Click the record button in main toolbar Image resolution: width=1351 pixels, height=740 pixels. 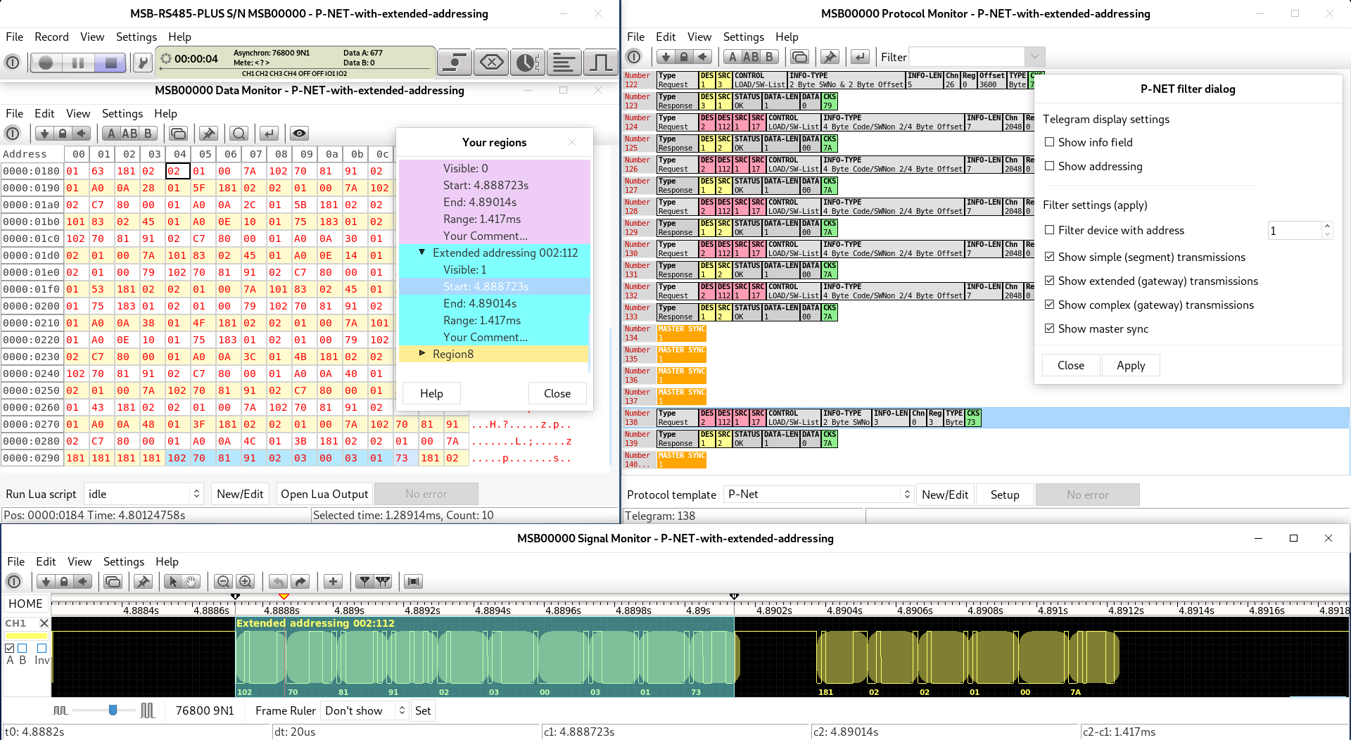click(x=46, y=63)
